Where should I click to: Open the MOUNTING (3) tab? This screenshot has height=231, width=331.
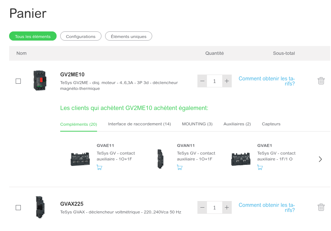pos(197,124)
